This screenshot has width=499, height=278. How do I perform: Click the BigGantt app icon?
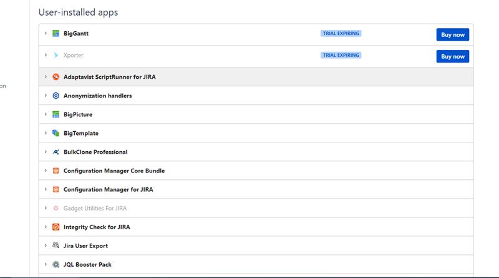[x=56, y=33]
